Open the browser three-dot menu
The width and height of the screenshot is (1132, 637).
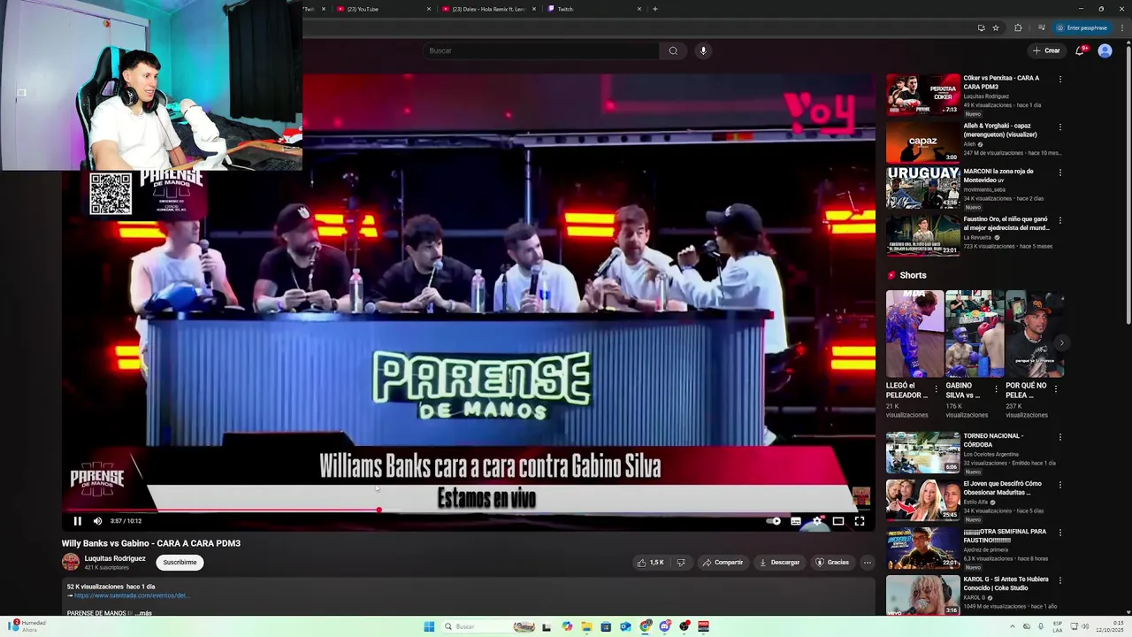click(x=1121, y=27)
